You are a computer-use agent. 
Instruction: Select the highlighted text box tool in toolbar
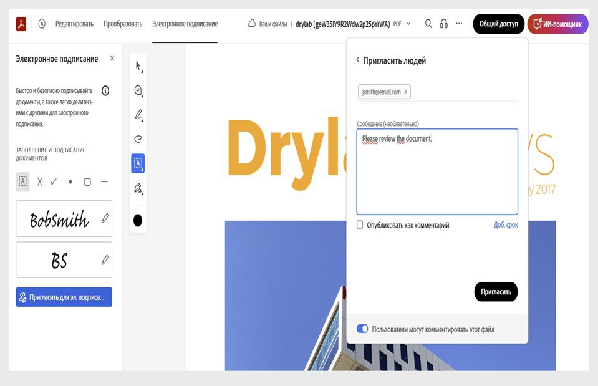pos(138,163)
